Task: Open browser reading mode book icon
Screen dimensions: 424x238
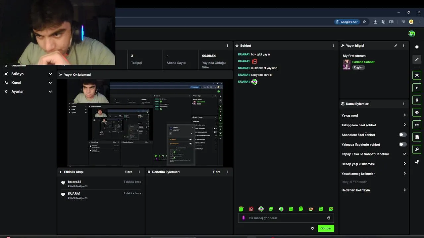Action: click(x=391, y=22)
